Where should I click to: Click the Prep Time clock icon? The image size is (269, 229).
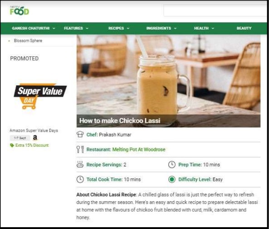tap(172, 164)
